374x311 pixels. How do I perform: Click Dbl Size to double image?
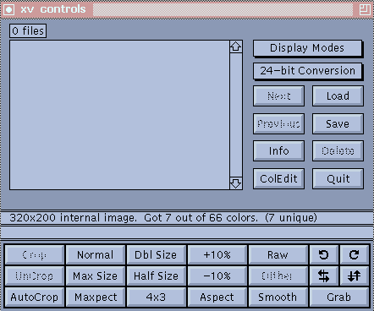156,254
